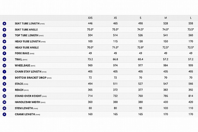Select the circled C Top Tube Length marker
Viewport: 198px width, 132px height.
5,35
